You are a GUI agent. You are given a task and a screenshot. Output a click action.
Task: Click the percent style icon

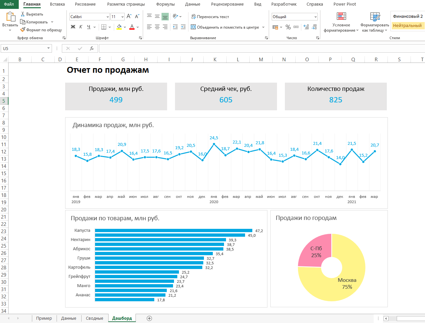(288, 27)
